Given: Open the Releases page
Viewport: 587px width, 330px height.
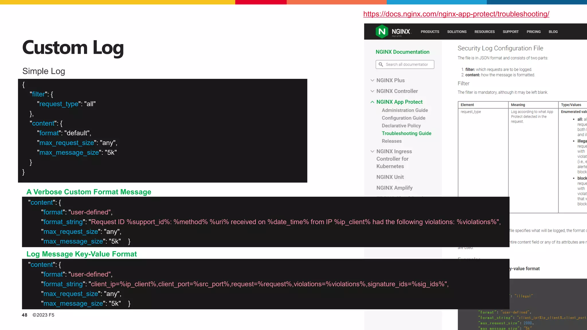Looking at the screenshot, I should click(x=392, y=141).
